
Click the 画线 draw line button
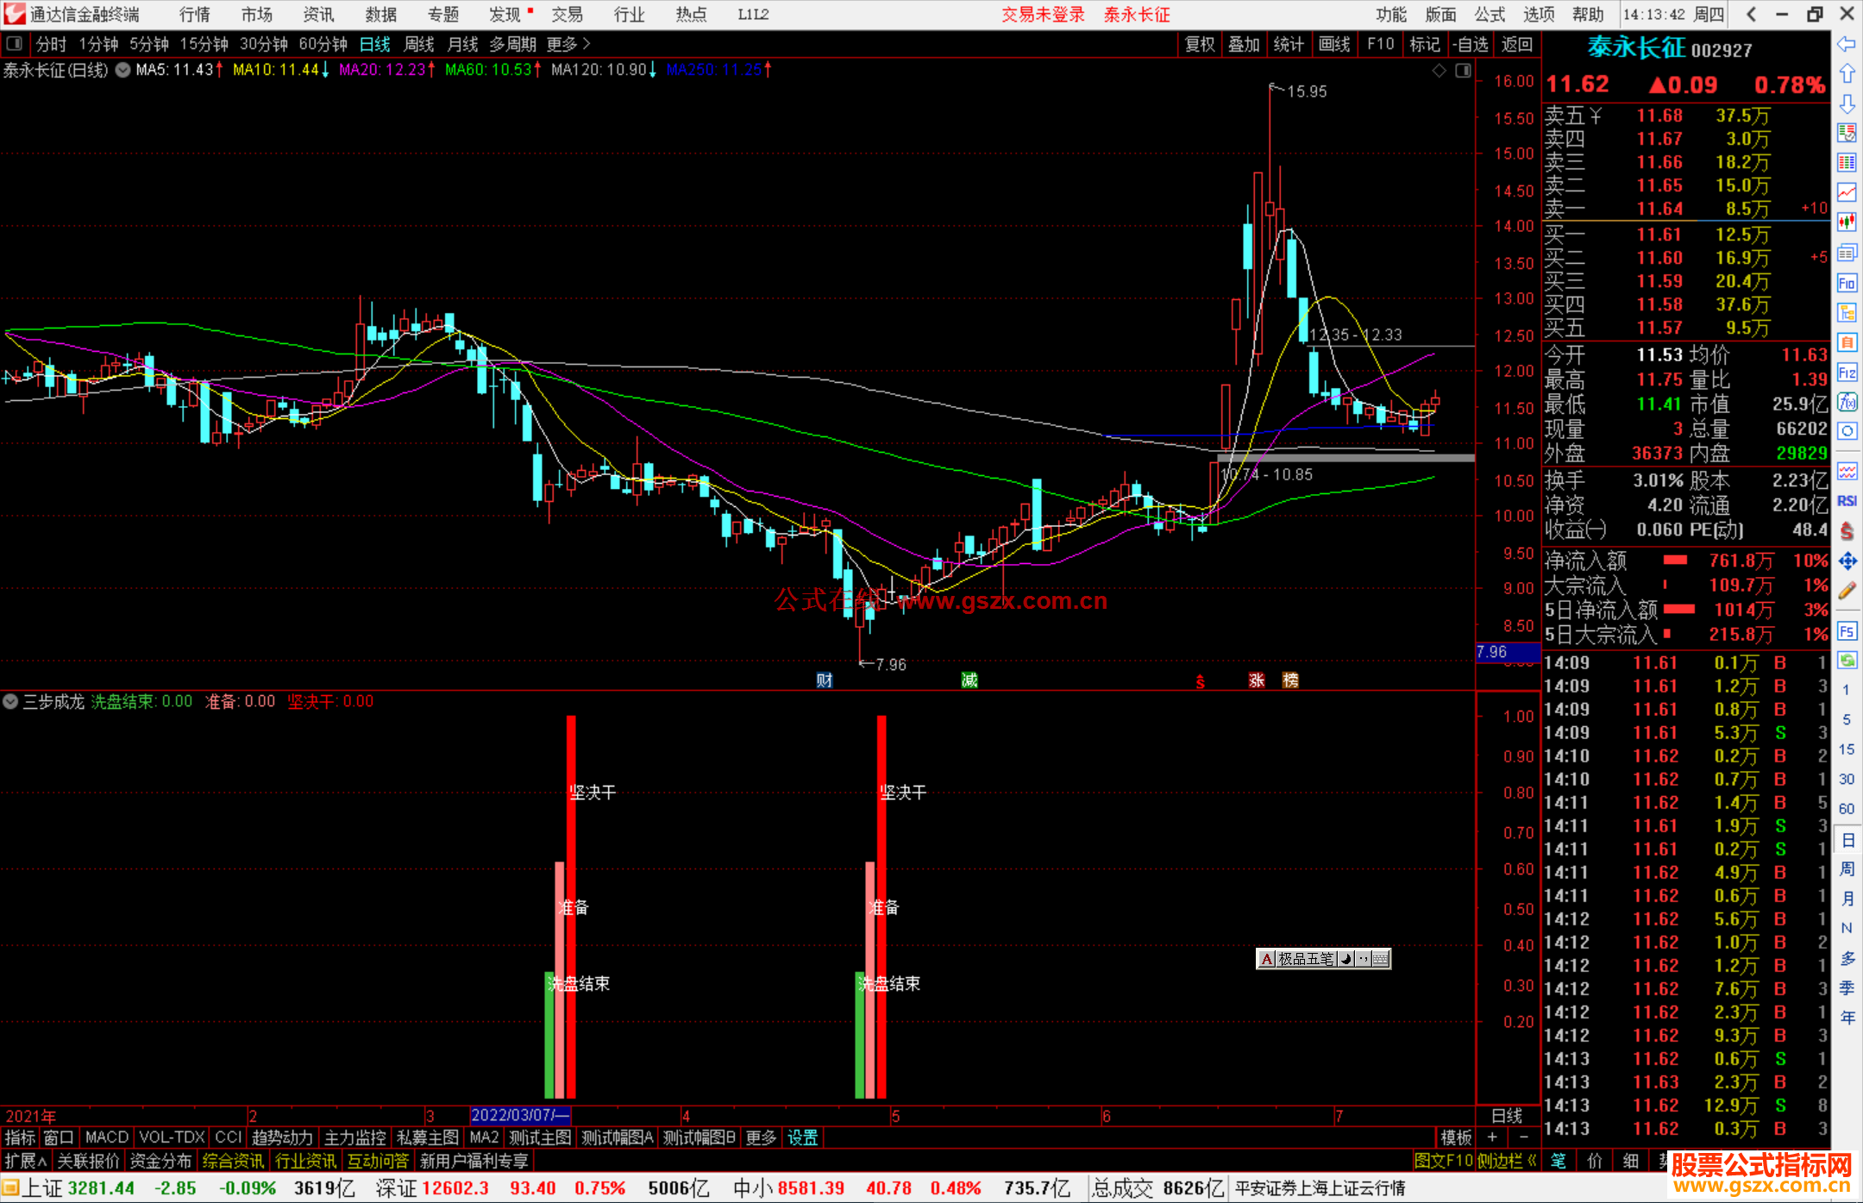pos(1334,44)
